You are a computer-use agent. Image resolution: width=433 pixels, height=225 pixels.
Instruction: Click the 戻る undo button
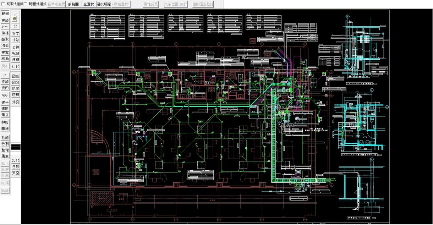click(x=5, y=66)
